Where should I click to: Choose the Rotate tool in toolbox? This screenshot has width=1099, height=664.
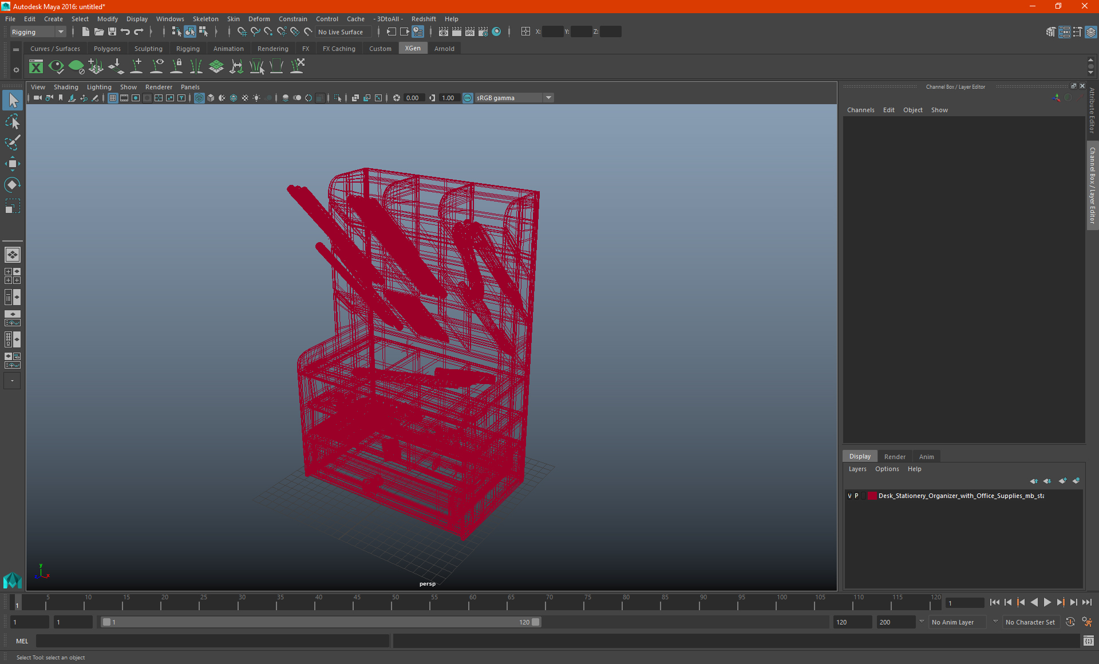pos(13,184)
